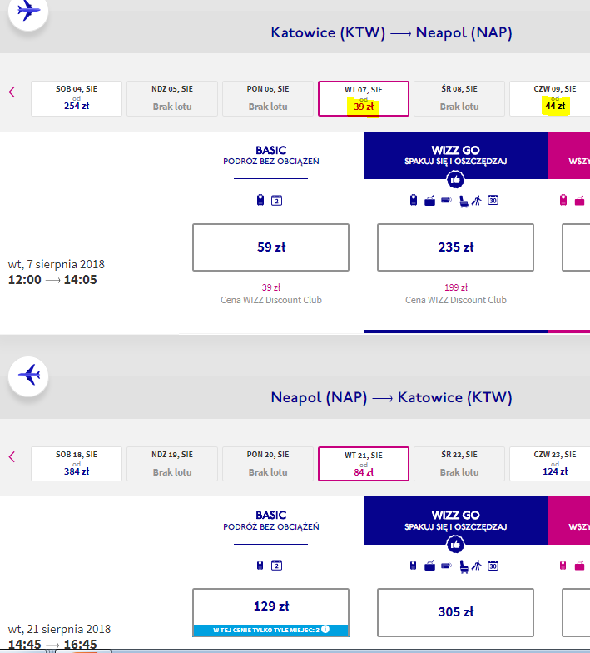Screen dimensions: 590x653
Task: Choose the outbound WIZZ GO 235 zł fare
Action: 456,247
